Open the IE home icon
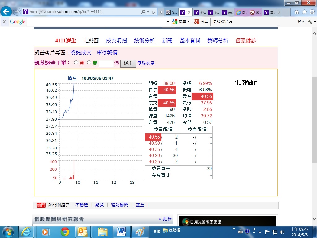Screen dimensions: 317x238 pyautogui.click(x=297, y=12)
